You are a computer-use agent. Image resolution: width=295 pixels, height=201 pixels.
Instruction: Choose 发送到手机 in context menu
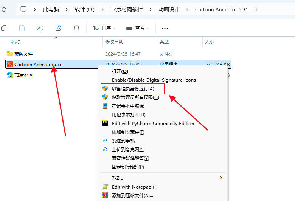click(123, 141)
